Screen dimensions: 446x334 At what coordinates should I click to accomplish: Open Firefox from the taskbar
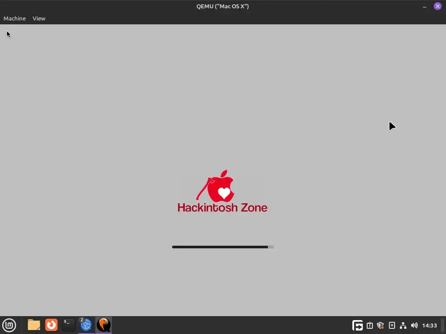tap(51, 325)
